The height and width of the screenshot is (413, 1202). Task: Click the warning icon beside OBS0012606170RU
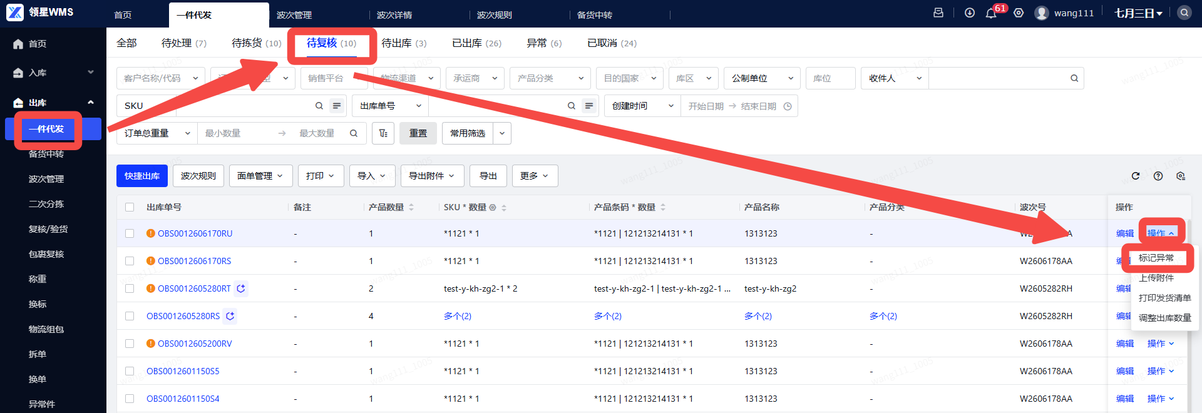[151, 233]
